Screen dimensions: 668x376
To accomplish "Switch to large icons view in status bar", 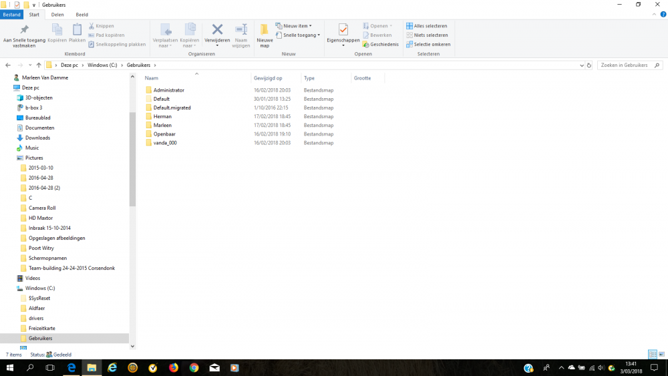I will [661, 354].
